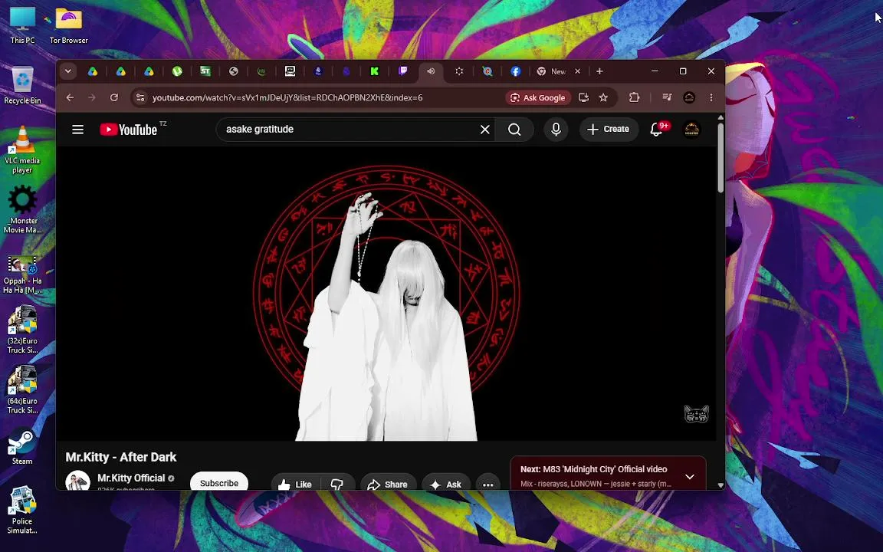Screen dimensions: 883x552
Task: Select the active audio-playing YouTube tab
Action: (431, 71)
